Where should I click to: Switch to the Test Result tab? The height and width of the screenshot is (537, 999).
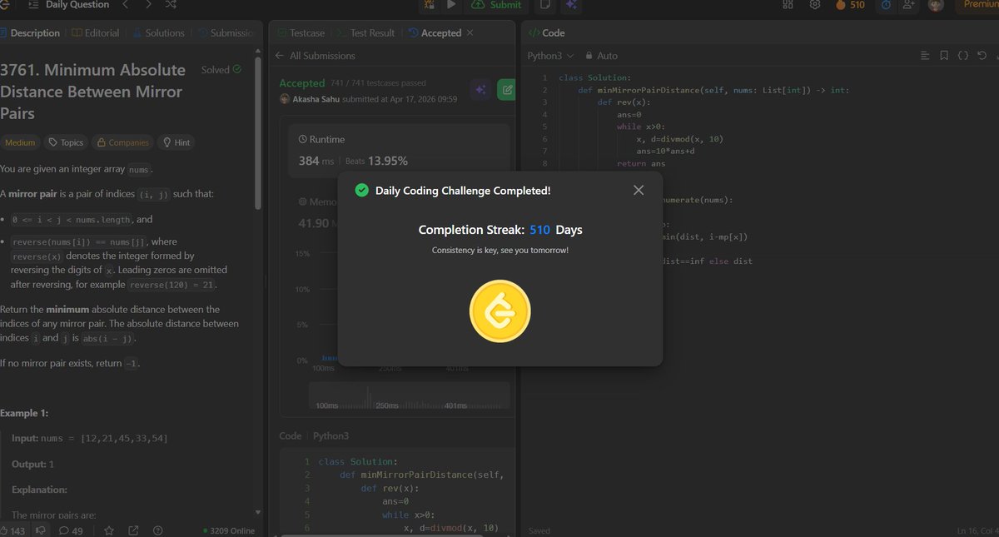[x=366, y=33]
